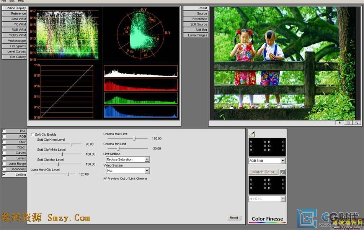Adjust the Chroma Max Limit slider
The image size is (364, 230).
pos(134,138)
